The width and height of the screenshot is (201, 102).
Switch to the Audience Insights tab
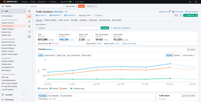[50, 20]
